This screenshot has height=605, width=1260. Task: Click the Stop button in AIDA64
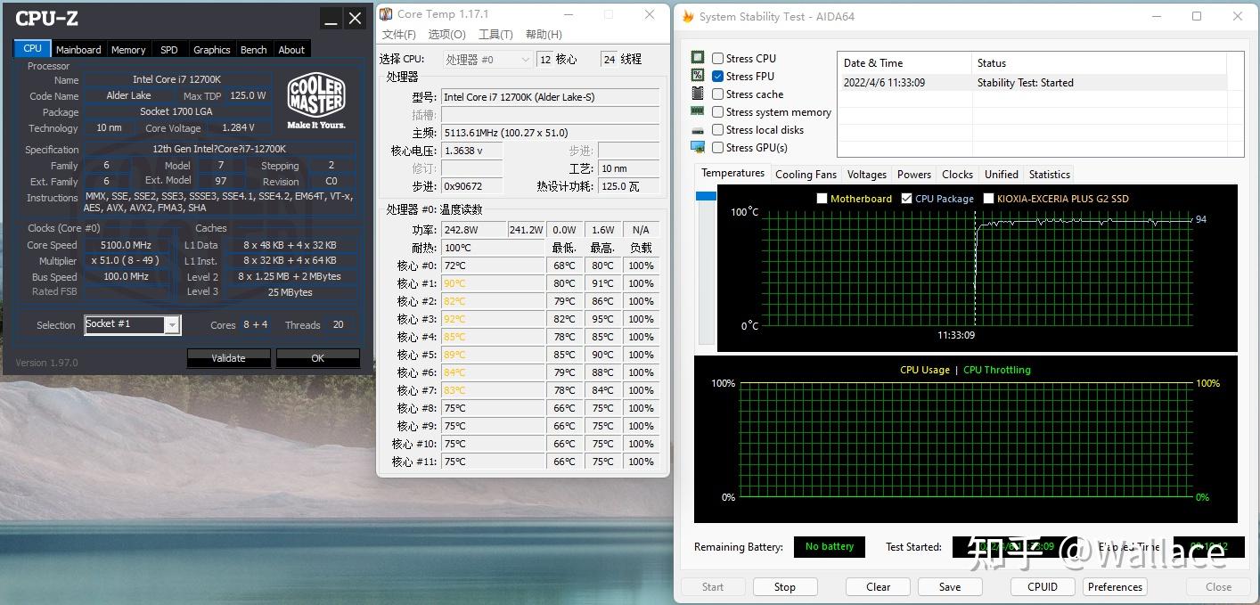(785, 587)
